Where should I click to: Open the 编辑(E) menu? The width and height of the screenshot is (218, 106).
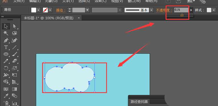pyautogui.click(x=35, y=1)
